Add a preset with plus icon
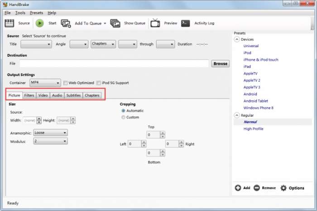 pyautogui.click(x=238, y=188)
